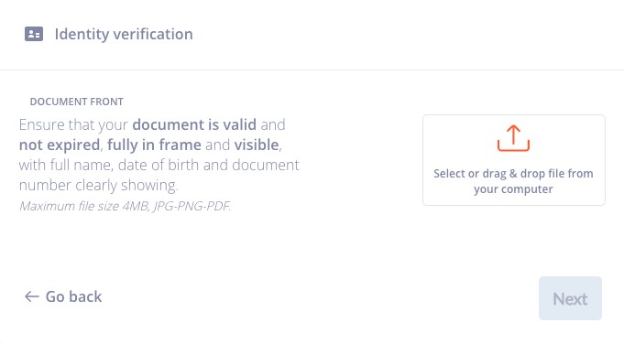The height and width of the screenshot is (344, 624).
Task: Click the disabled Next button
Action: coord(570,298)
